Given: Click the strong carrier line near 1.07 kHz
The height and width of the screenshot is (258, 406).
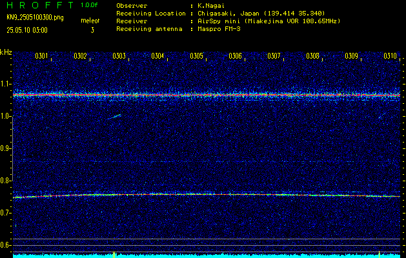Looking at the screenshot, I should pos(207,95).
